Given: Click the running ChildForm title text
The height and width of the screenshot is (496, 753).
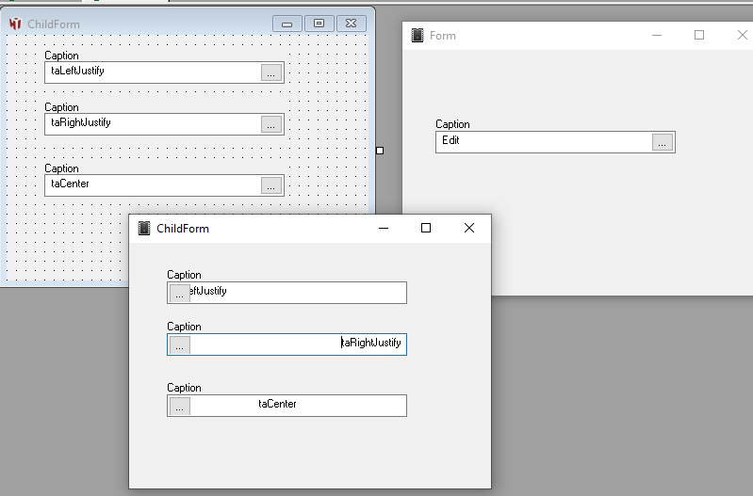Looking at the screenshot, I should pos(183,229).
